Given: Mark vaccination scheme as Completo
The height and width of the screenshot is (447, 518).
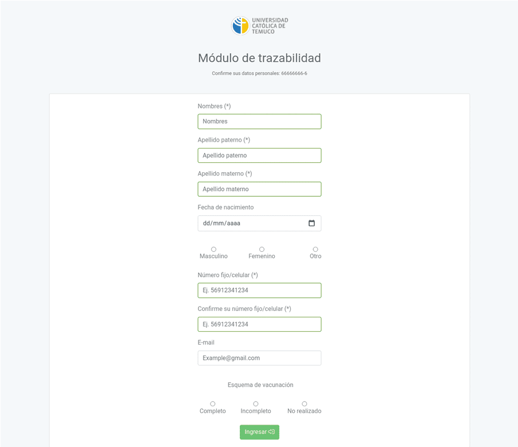Looking at the screenshot, I should (x=213, y=404).
